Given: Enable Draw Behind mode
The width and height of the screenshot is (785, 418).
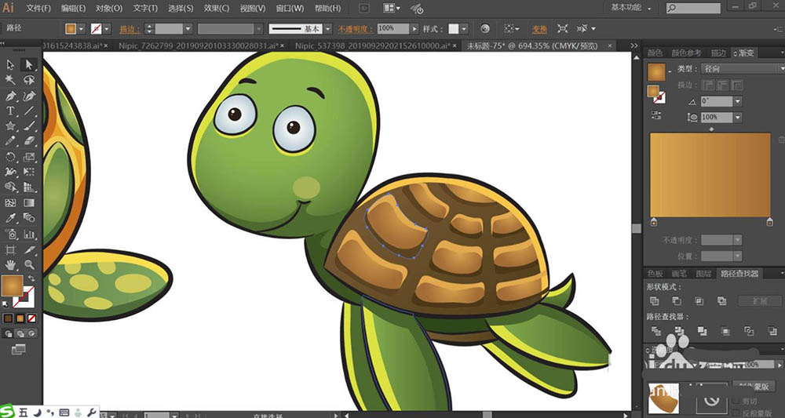Looking at the screenshot, I should [20, 333].
